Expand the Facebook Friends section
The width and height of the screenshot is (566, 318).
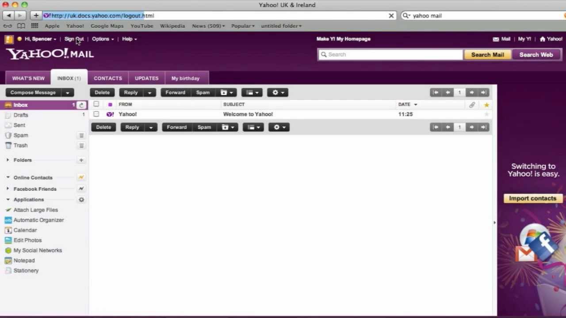(x=8, y=189)
